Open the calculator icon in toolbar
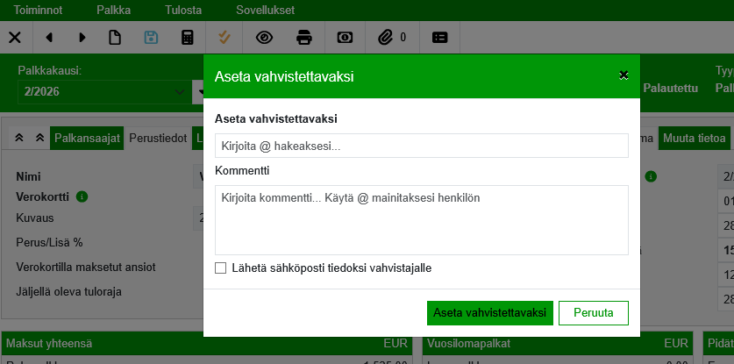The width and height of the screenshot is (734, 364). [x=187, y=38]
